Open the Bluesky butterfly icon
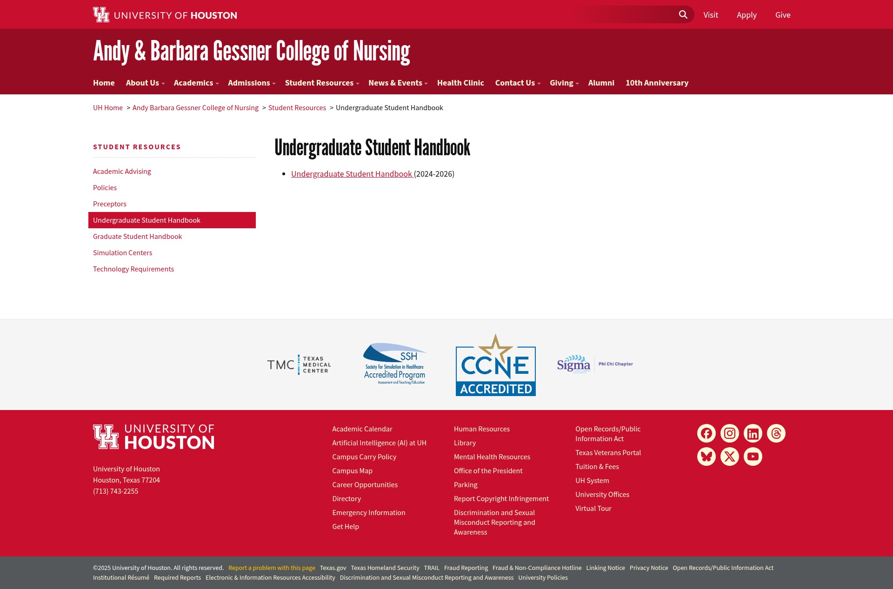 tap(706, 457)
